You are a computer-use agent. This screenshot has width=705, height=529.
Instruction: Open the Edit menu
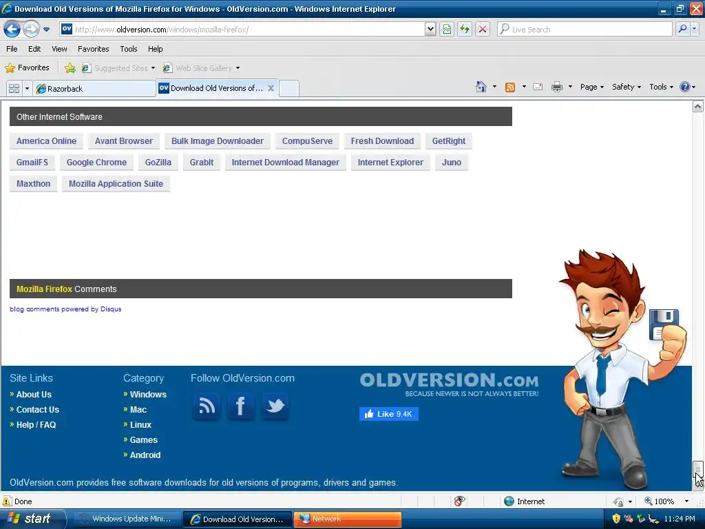pos(34,49)
